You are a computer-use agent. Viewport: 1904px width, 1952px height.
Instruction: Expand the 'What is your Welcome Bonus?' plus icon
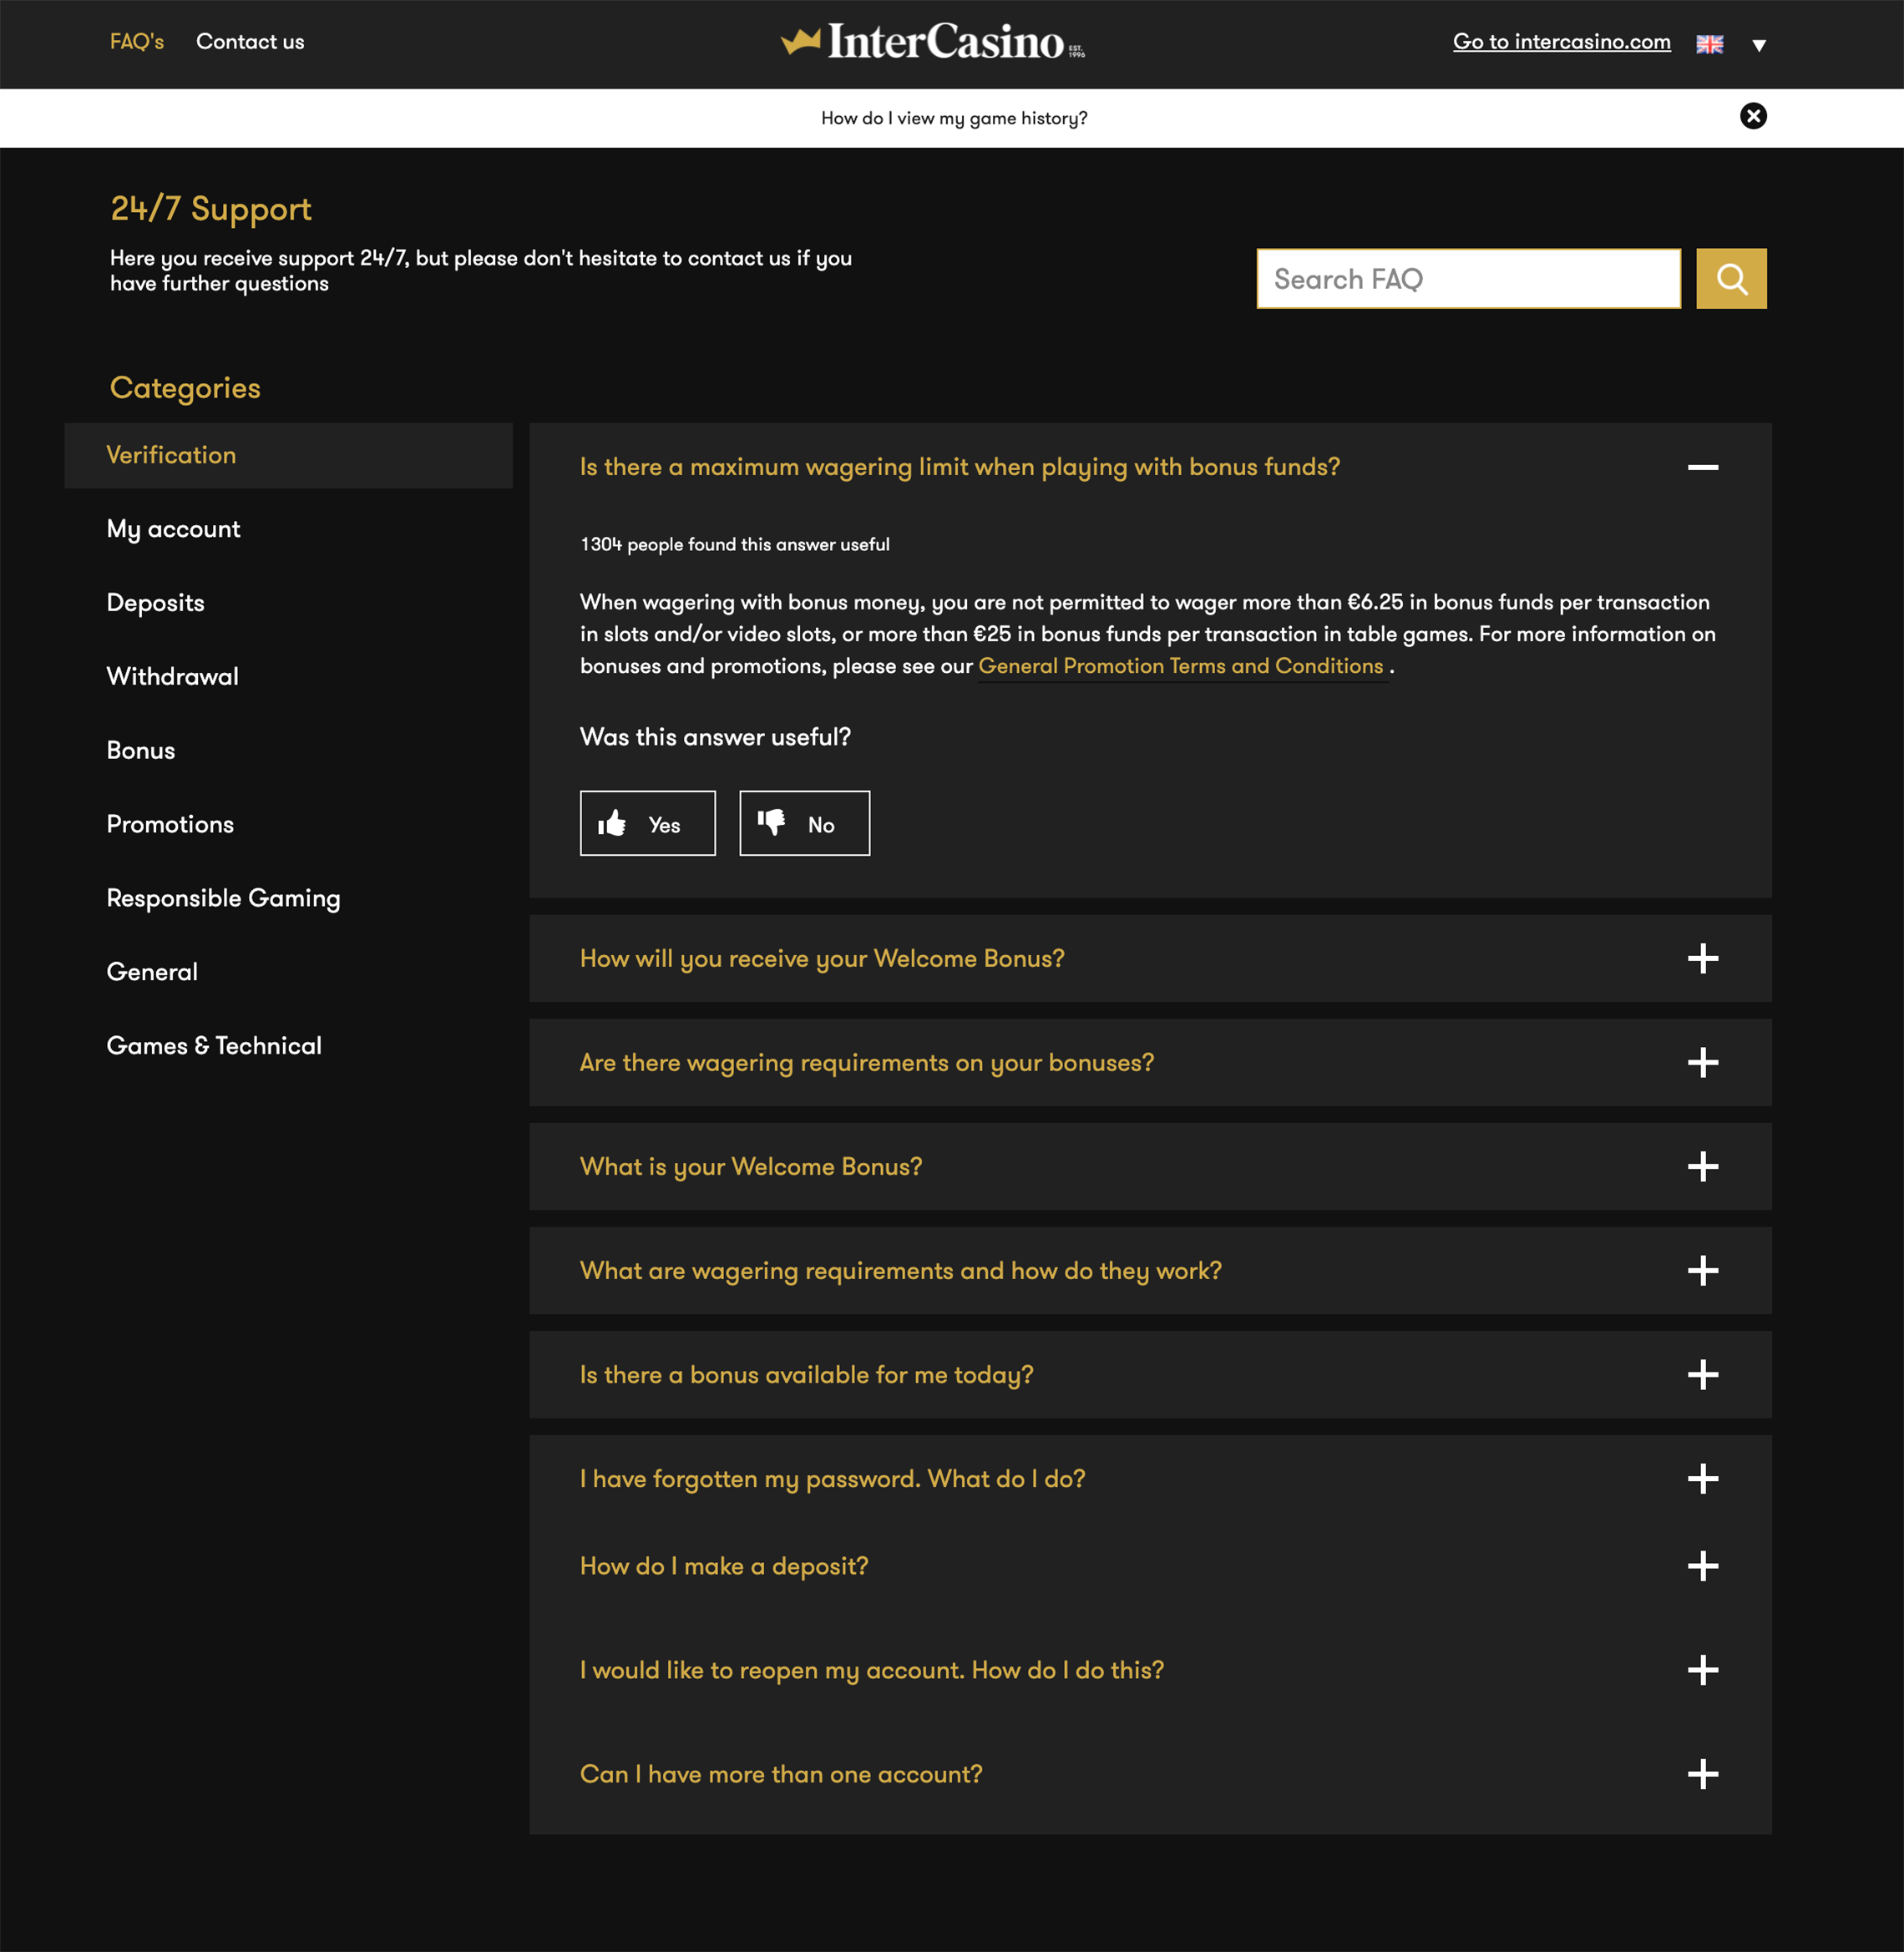[x=1702, y=1166]
